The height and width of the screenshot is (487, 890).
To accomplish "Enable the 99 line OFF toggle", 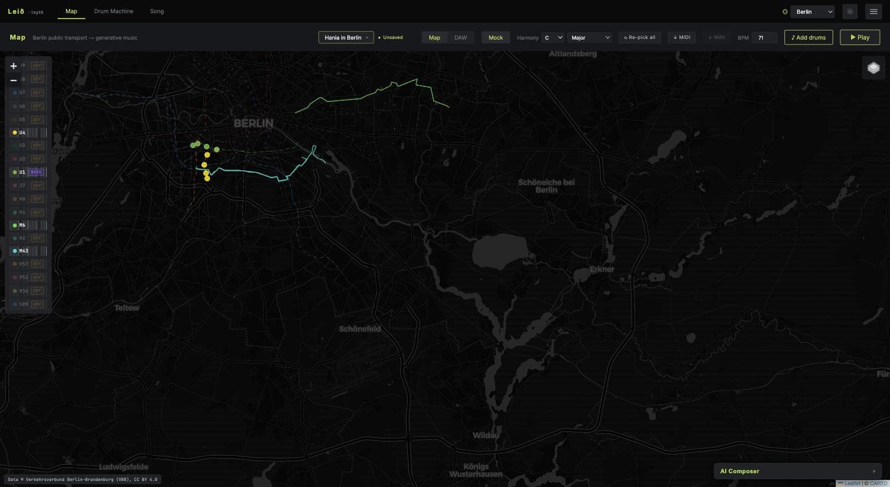I will pos(37,199).
